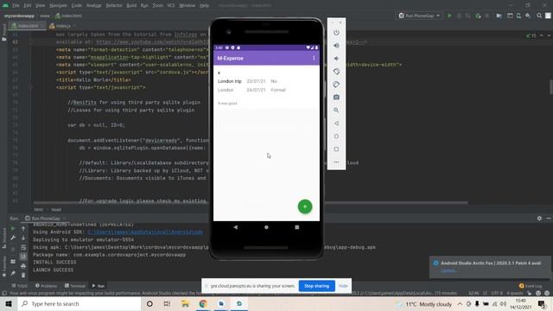This screenshot has height=311, width=553.
Task: Click the Android SDK path link
Action: (145, 232)
